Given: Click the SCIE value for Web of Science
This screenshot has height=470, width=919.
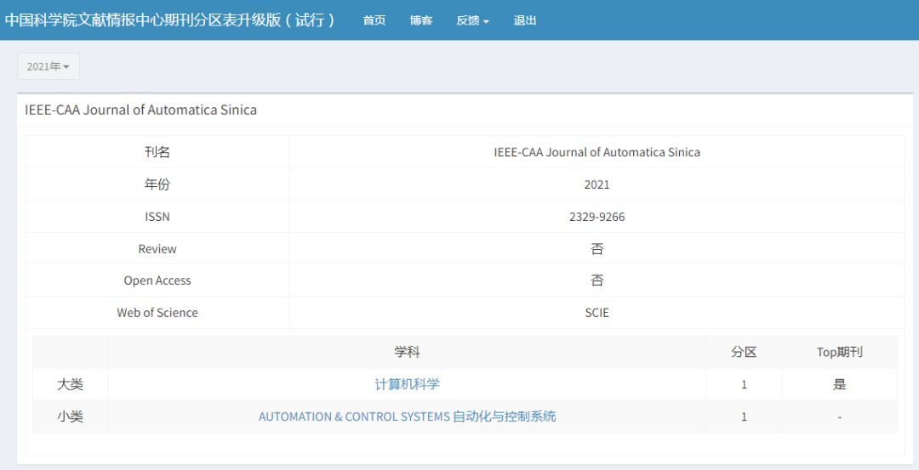Looking at the screenshot, I should tap(596, 313).
